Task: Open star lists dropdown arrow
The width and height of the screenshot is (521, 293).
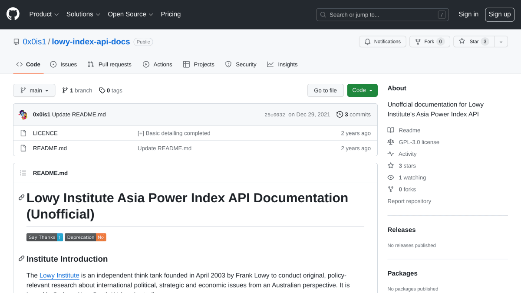Action: [501, 42]
